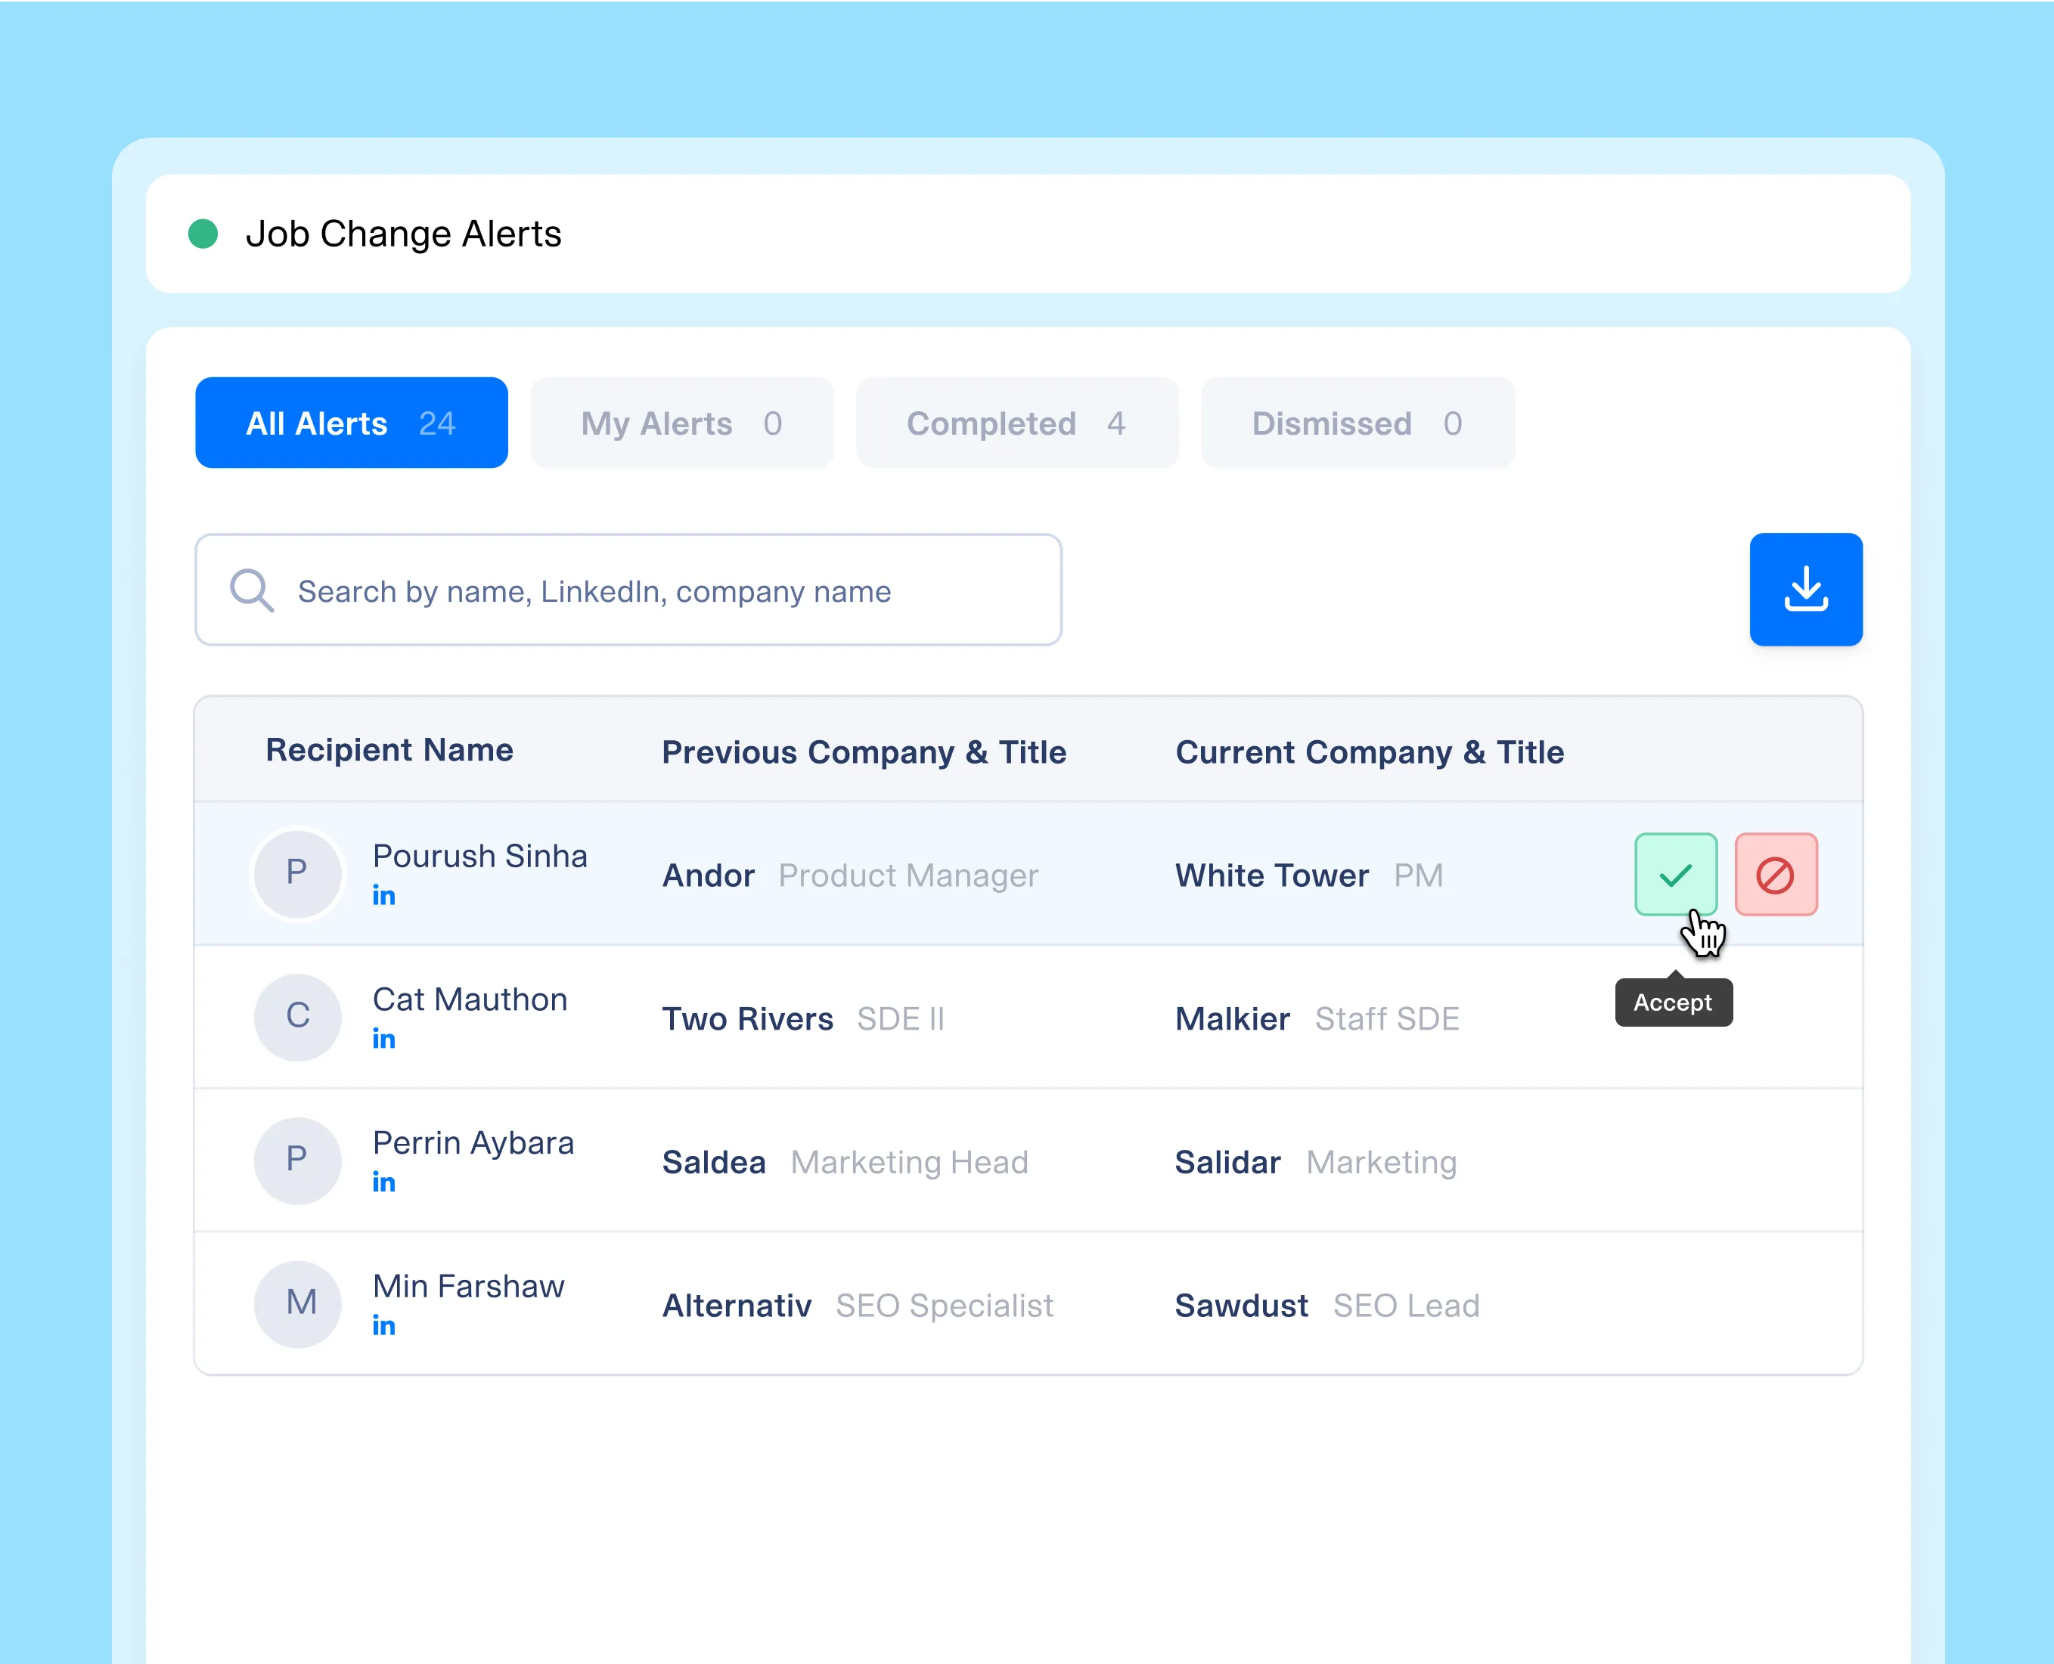
Task: Click the green Accept checkmark button
Action: pos(1675,874)
